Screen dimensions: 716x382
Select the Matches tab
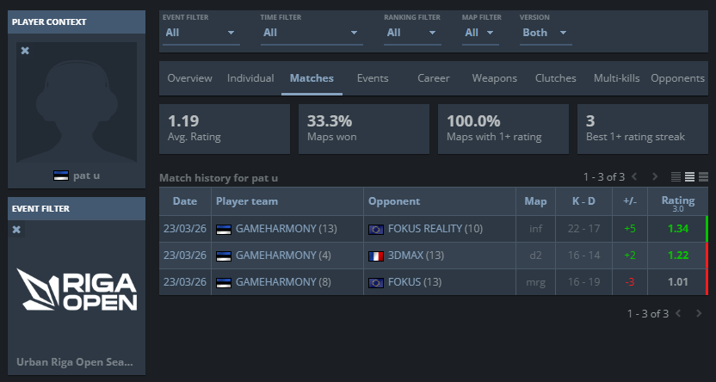pyautogui.click(x=312, y=78)
